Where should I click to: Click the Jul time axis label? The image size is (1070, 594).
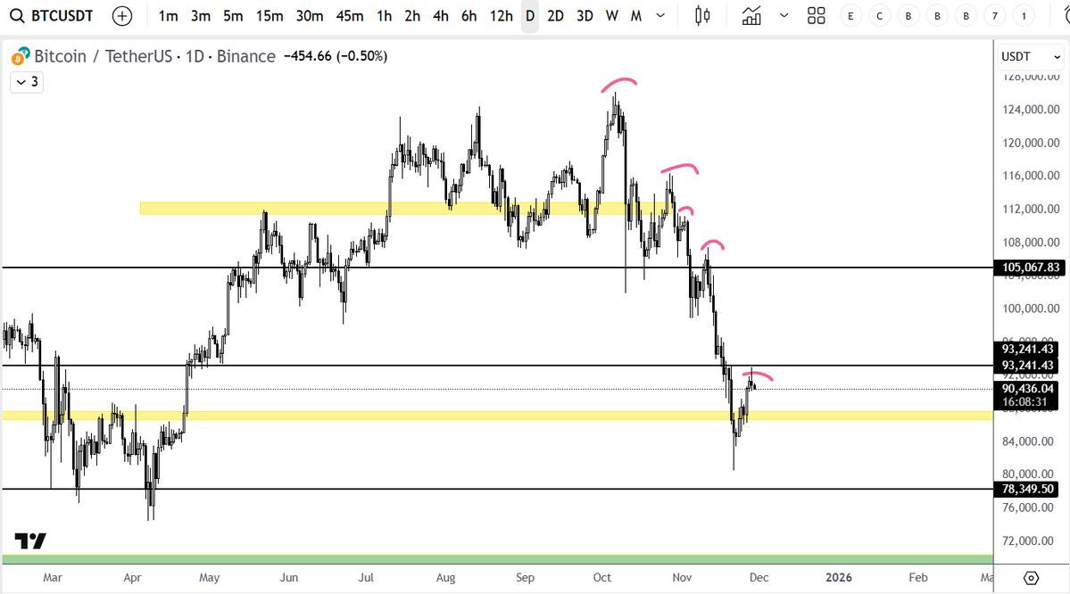(367, 578)
